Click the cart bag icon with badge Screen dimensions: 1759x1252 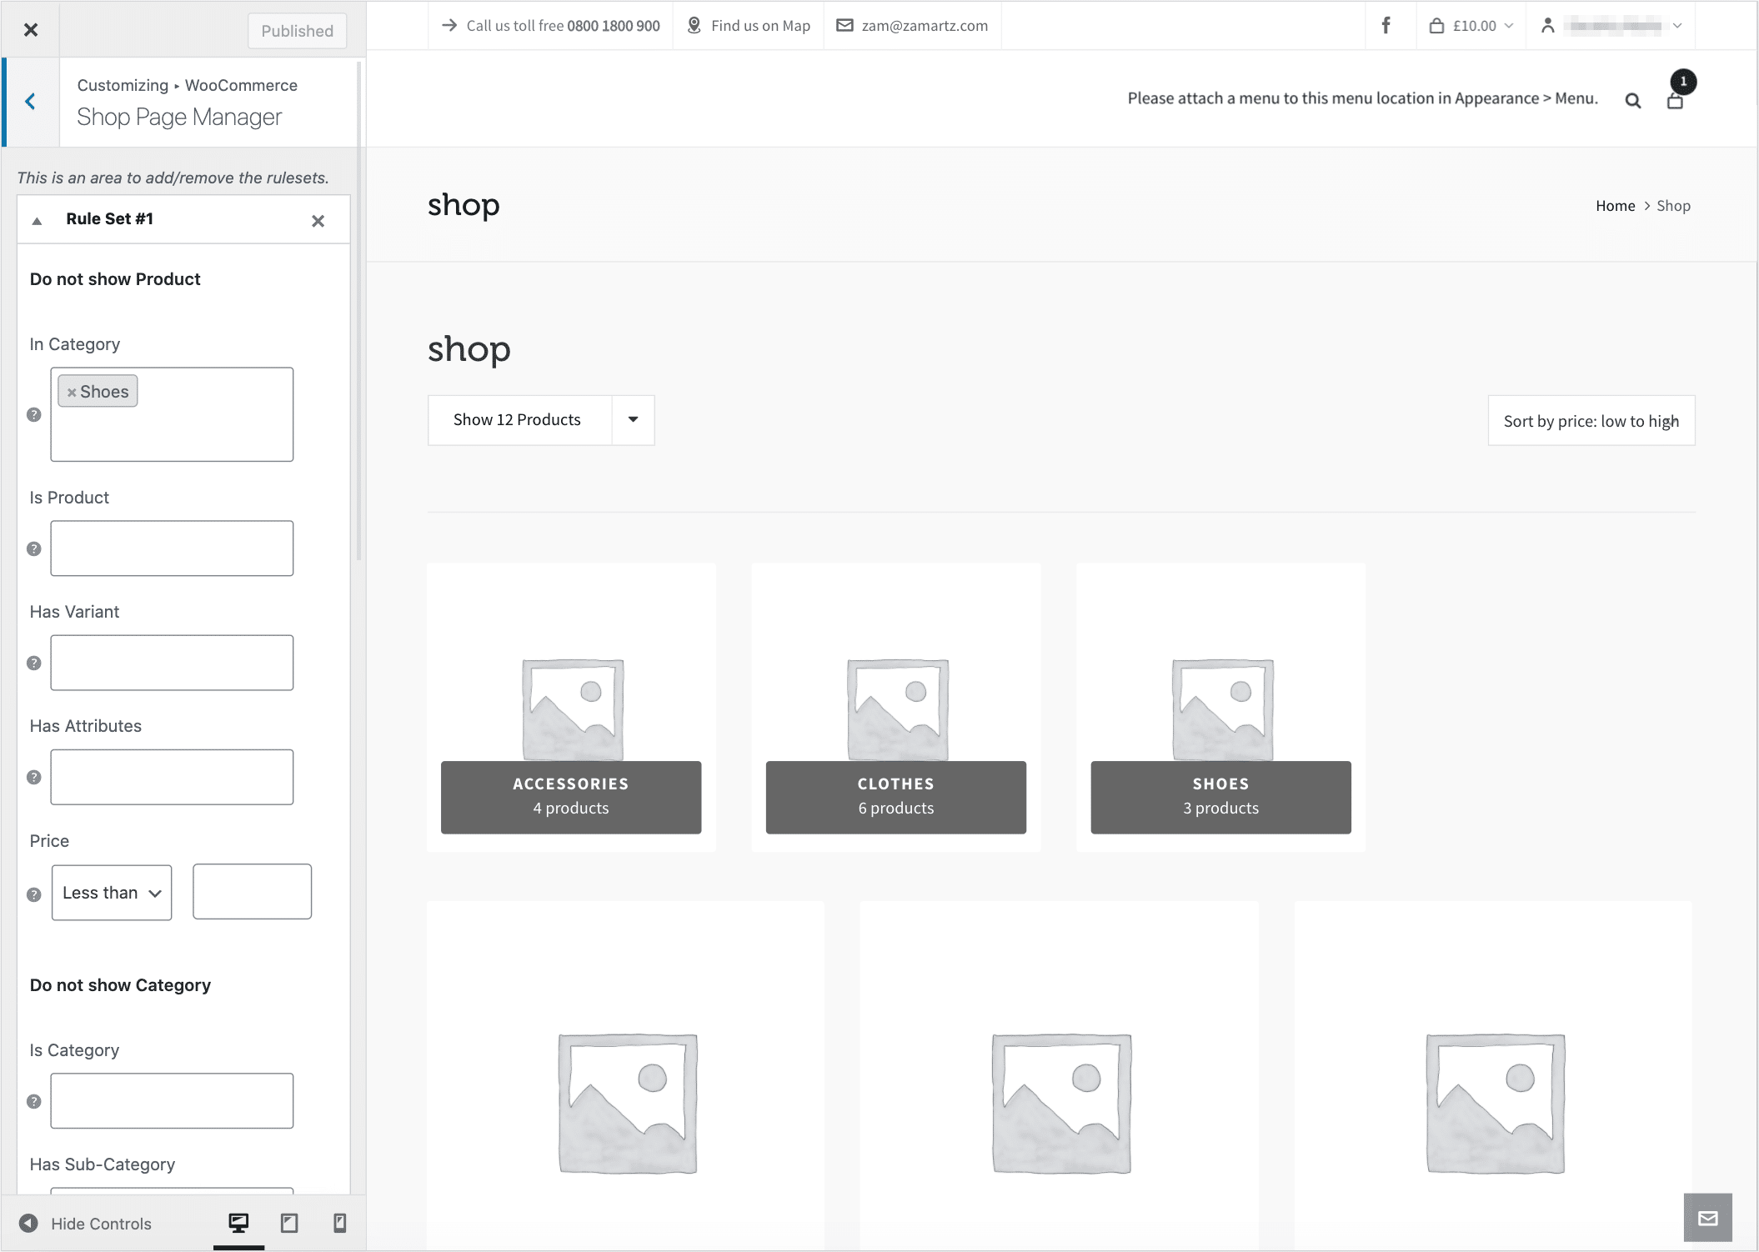click(x=1675, y=102)
